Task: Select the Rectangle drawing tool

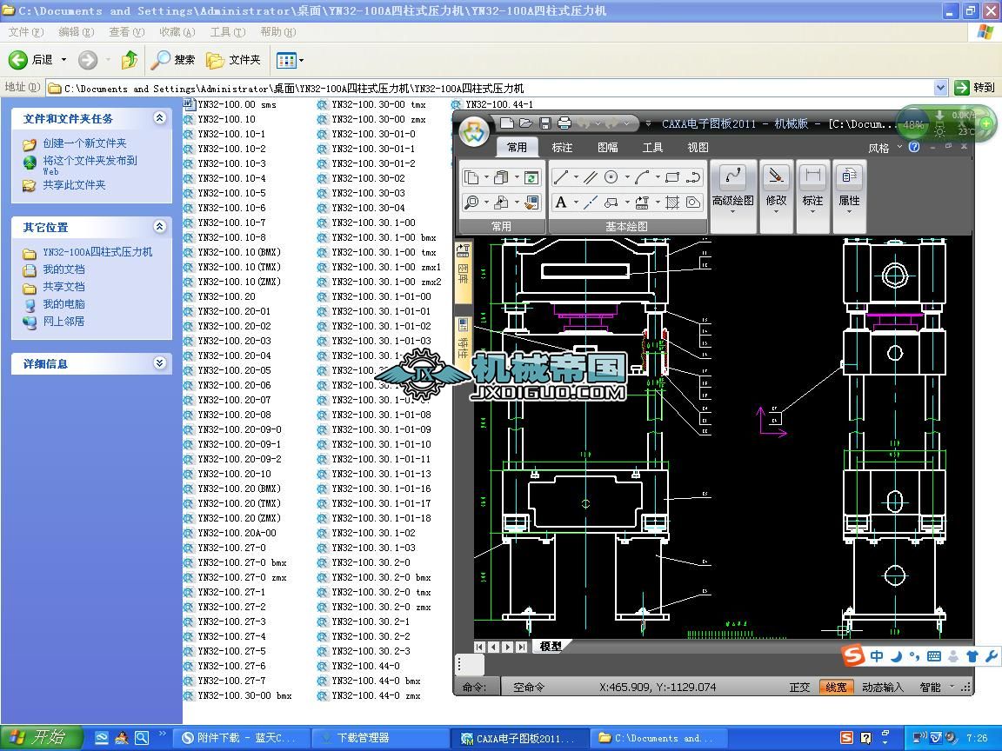Action: [672, 177]
